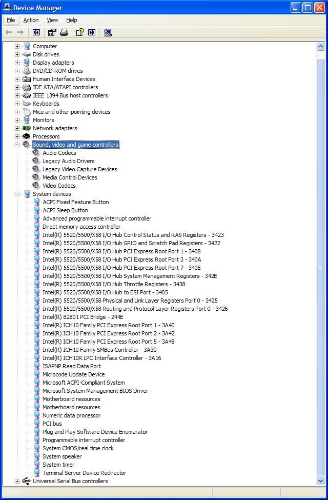Click the Help toolbar icon
This screenshot has width=328, height=500.
(x=79, y=32)
